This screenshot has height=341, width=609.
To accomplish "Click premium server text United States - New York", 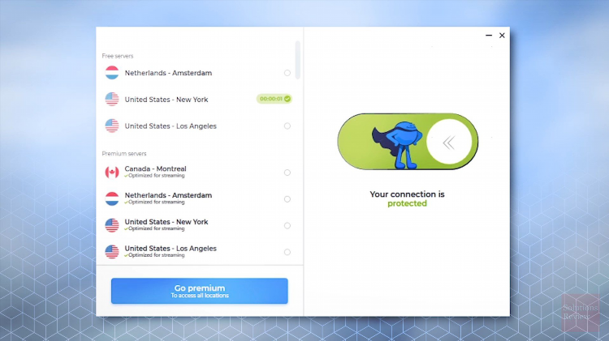I will coord(166,222).
